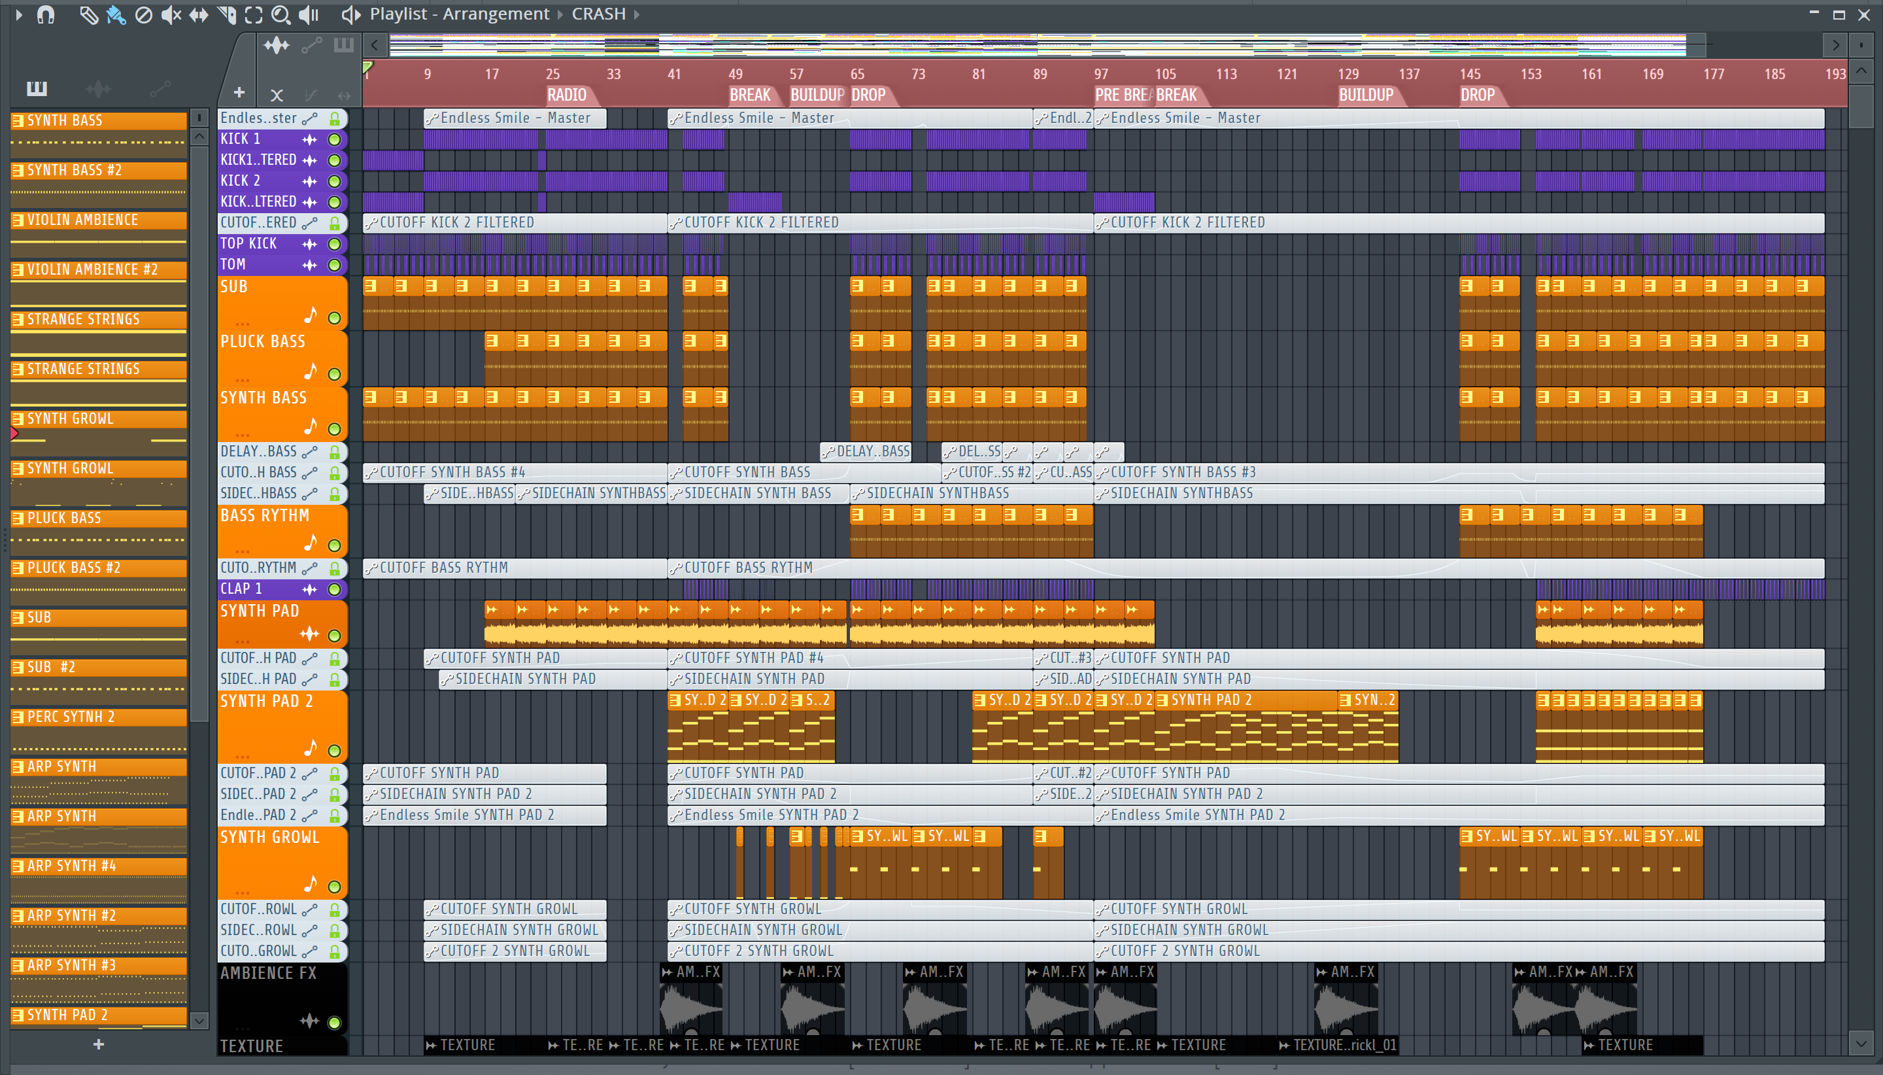This screenshot has height=1075, width=1883.
Task: Select the Delete tool
Action: 144,15
